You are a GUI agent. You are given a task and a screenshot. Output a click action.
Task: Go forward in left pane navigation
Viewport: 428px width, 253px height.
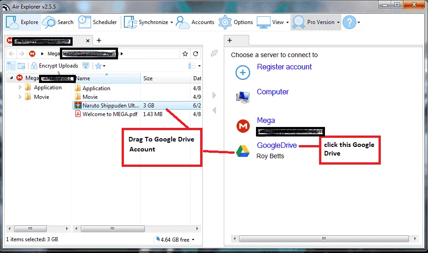coord(22,54)
